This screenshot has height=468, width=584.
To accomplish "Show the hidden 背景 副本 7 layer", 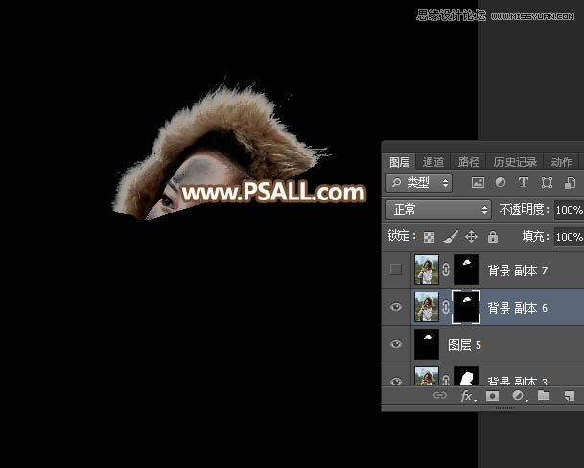I will click(x=395, y=269).
